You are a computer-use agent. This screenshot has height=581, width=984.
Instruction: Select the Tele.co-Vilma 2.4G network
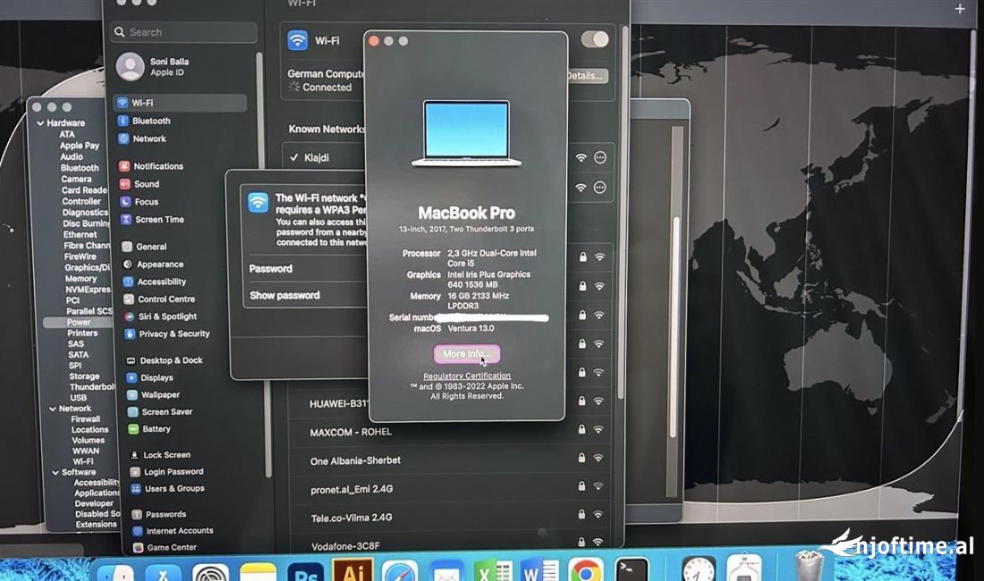(x=450, y=517)
